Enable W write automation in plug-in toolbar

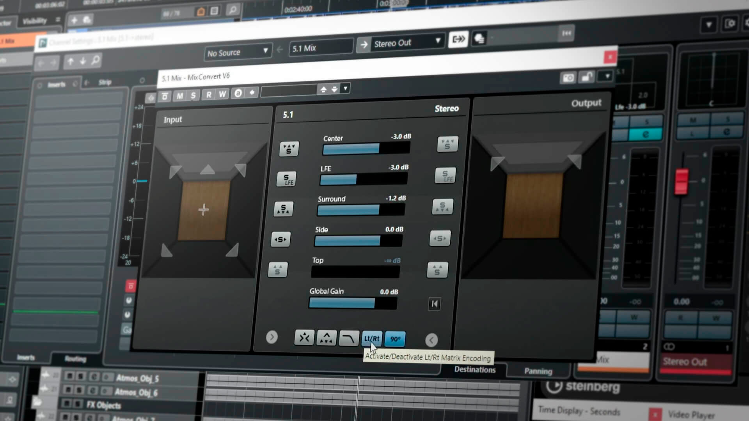coord(222,94)
